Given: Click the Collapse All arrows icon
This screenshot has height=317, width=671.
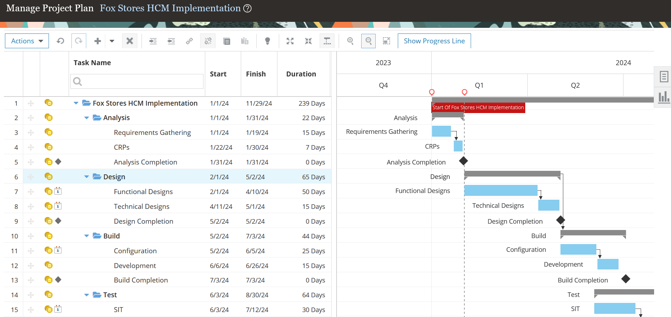Looking at the screenshot, I should tap(308, 41).
